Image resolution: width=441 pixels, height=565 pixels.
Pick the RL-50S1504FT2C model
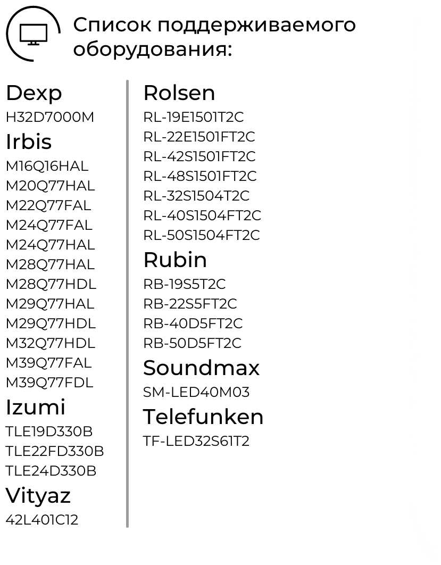[x=202, y=235]
